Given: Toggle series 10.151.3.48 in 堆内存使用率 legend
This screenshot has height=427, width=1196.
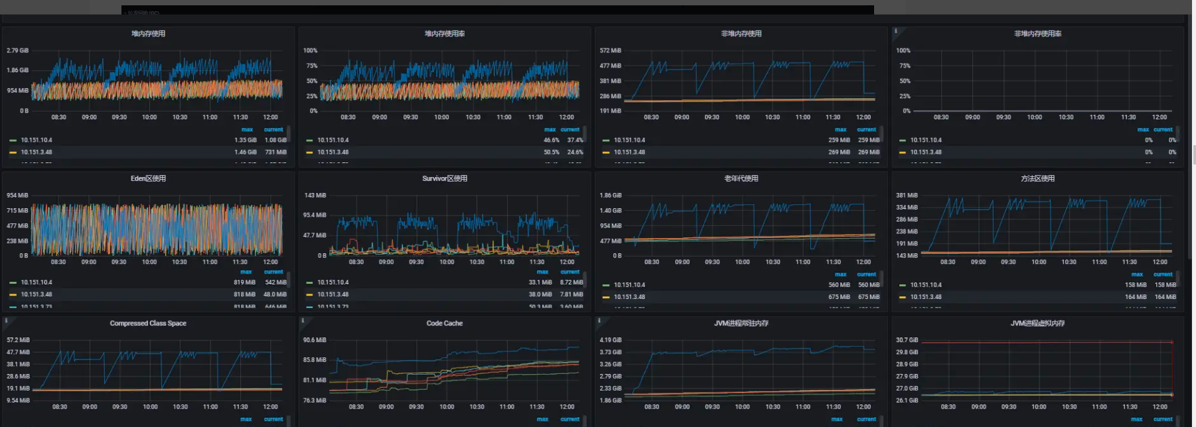Looking at the screenshot, I should (x=333, y=152).
